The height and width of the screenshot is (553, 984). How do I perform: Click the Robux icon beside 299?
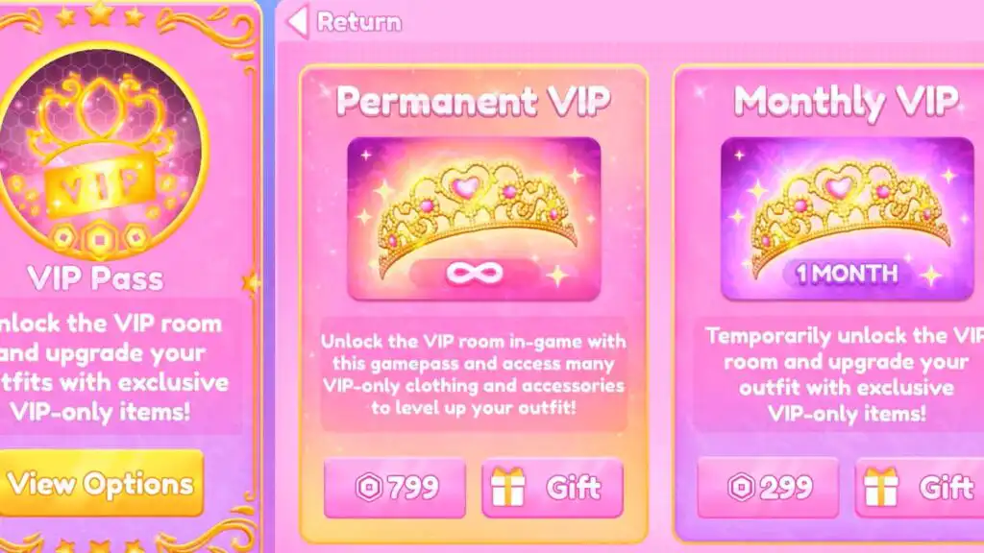click(742, 488)
